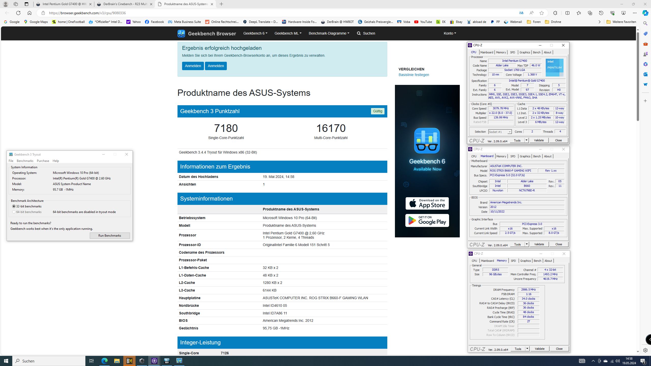Image resolution: width=651 pixels, height=366 pixels.
Task: Open the Edge settings and more menu (three dots)
Action: [x=635, y=13]
